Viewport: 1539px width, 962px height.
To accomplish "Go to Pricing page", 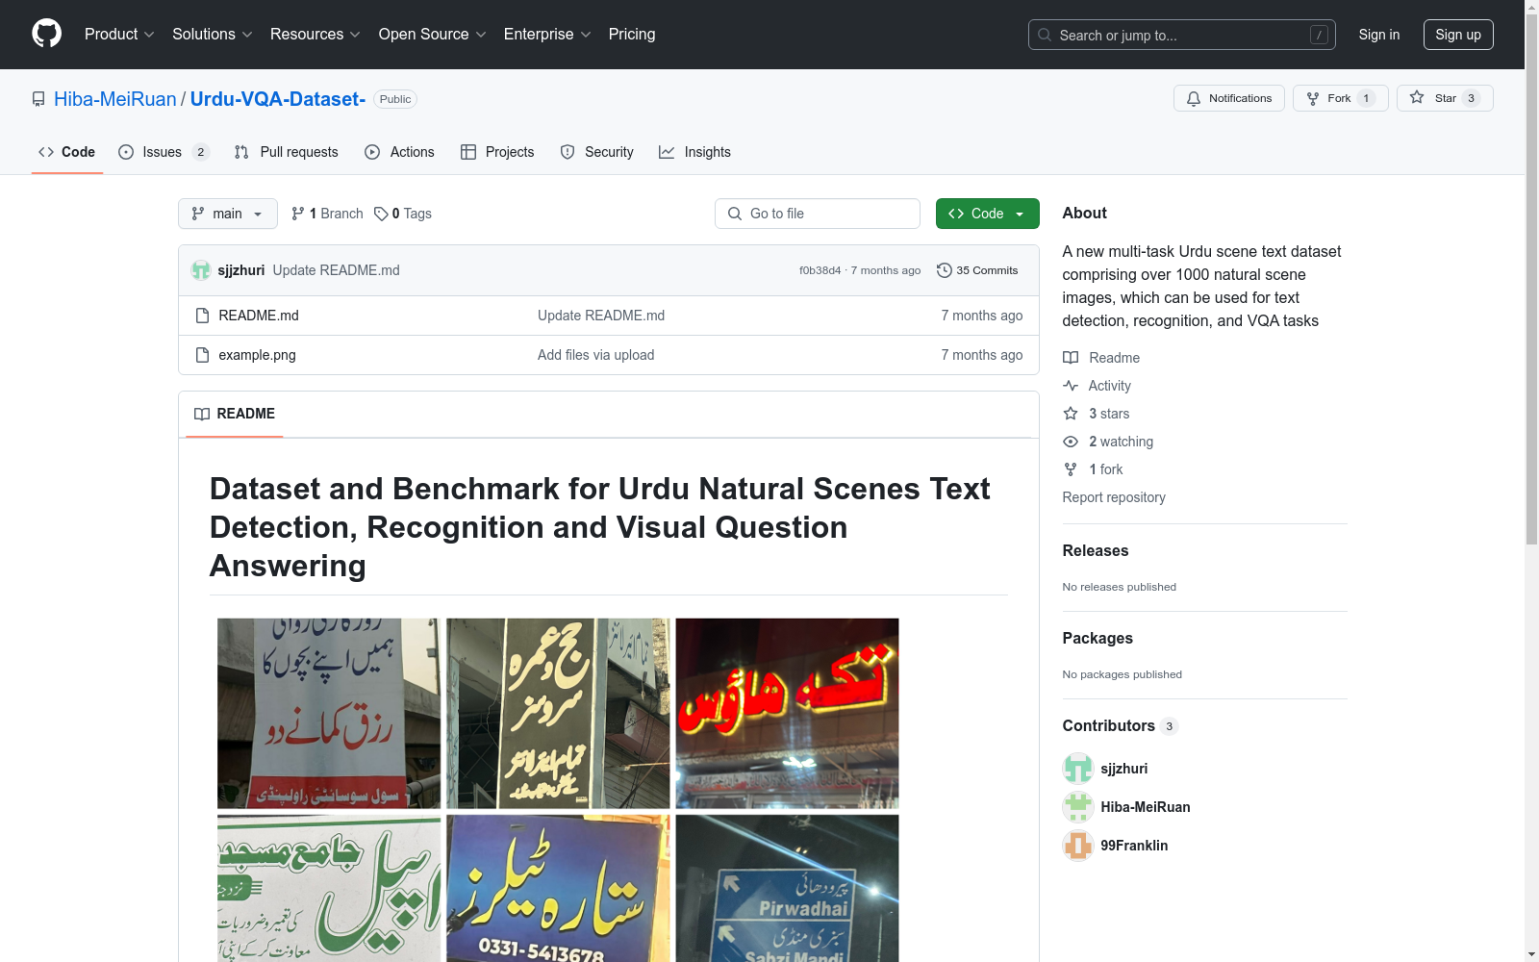I will click(632, 35).
